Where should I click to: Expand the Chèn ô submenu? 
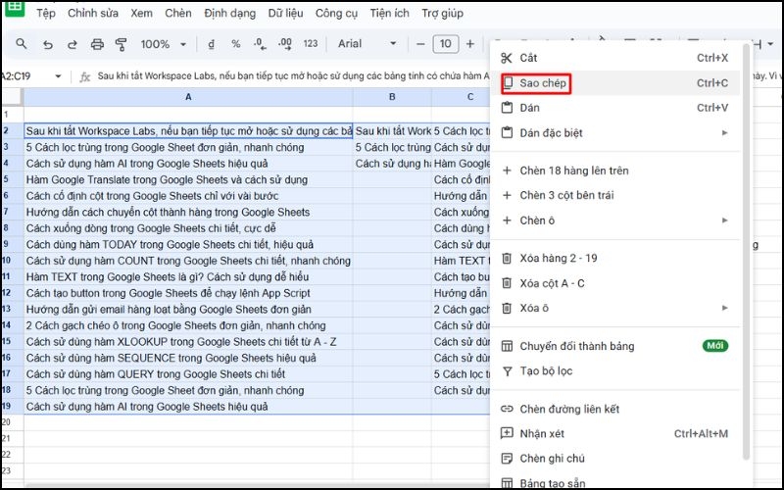[x=614, y=220]
